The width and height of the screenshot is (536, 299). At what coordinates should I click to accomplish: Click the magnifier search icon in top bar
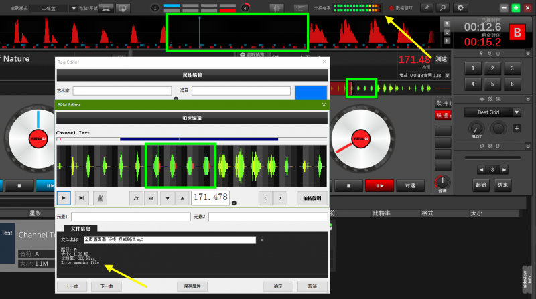443,7
